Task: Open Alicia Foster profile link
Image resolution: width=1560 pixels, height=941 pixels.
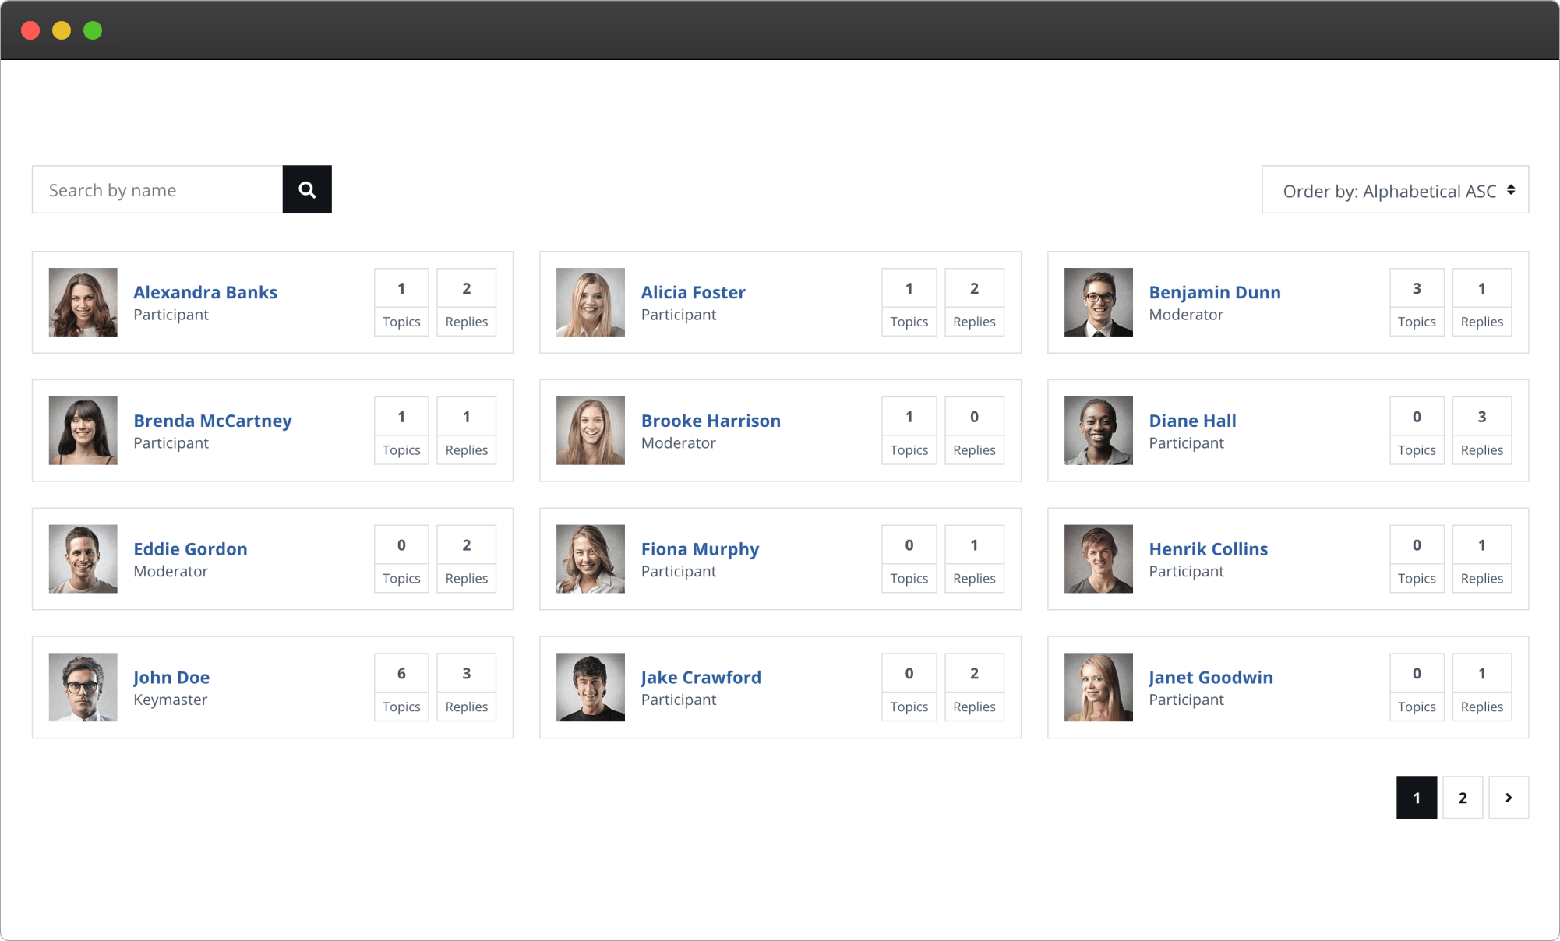Action: click(x=693, y=292)
